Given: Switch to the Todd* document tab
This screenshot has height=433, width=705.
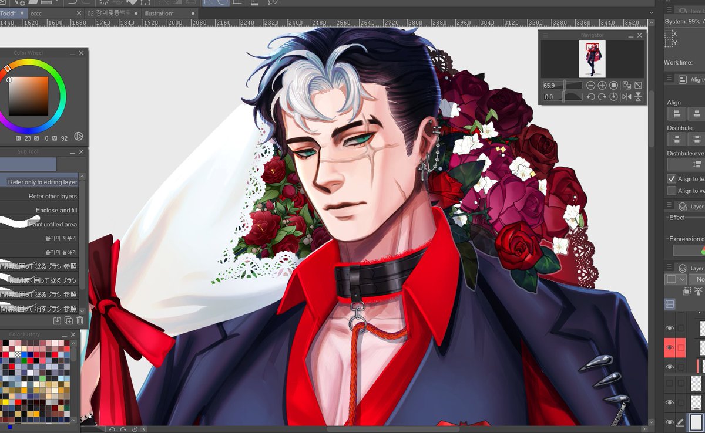Looking at the screenshot, I should click(13, 13).
